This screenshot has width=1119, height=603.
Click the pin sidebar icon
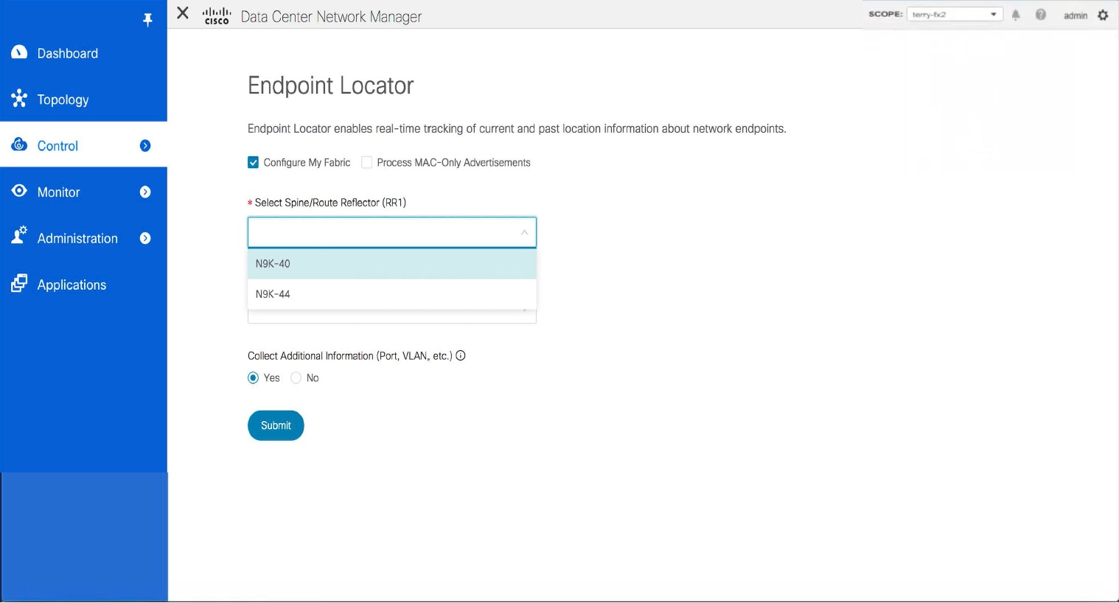(147, 20)
